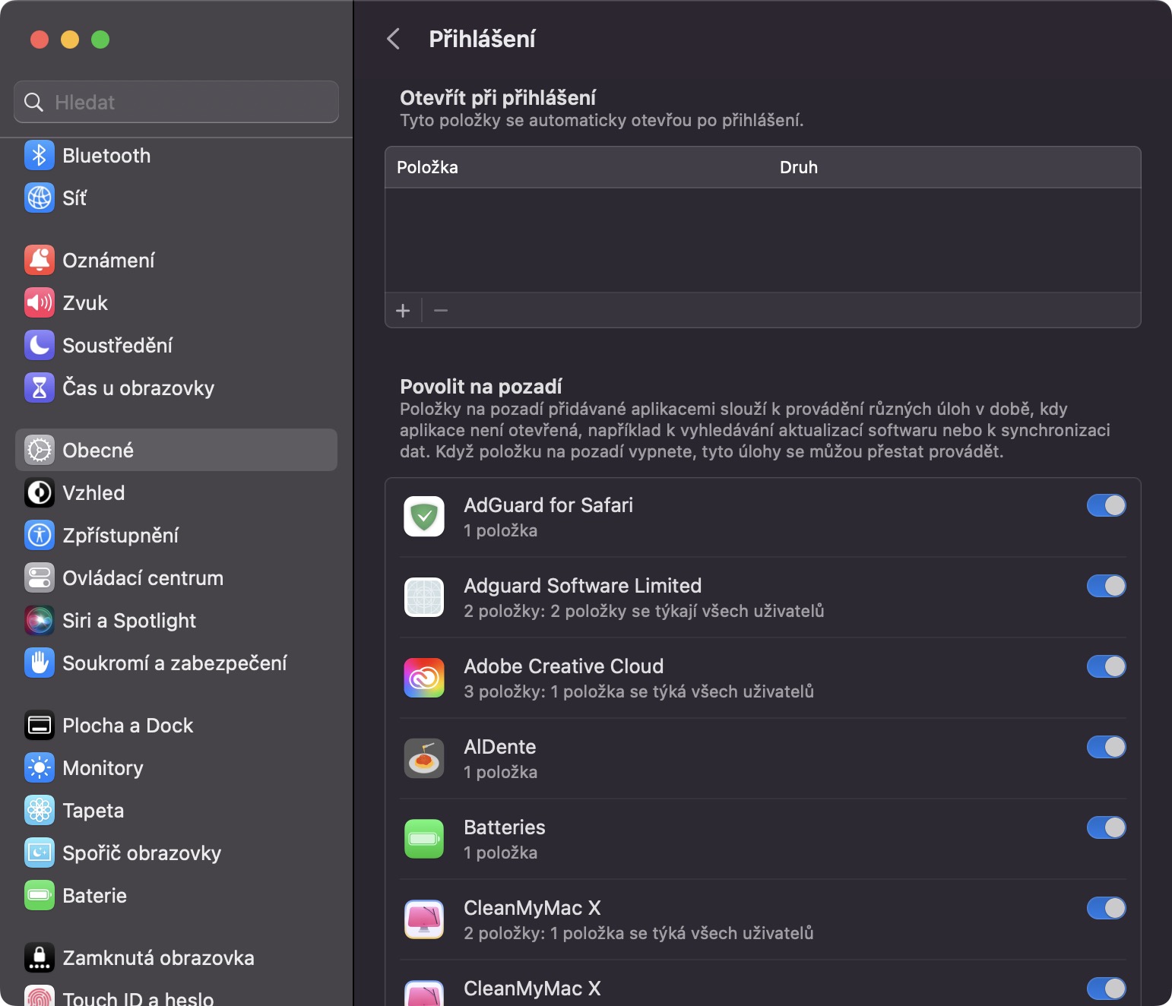Image resolution: width=1172 pixels, height=1006 pixels.
Task: Add a login item with plus button
Action: (x=403, y=311)
